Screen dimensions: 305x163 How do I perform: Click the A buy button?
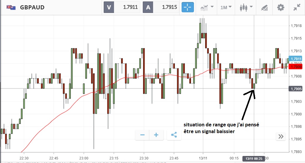click(148, 7)
